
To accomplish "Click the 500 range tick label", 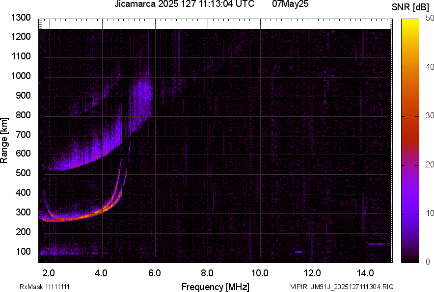I will pyautogui.click(x=24, y=173).
